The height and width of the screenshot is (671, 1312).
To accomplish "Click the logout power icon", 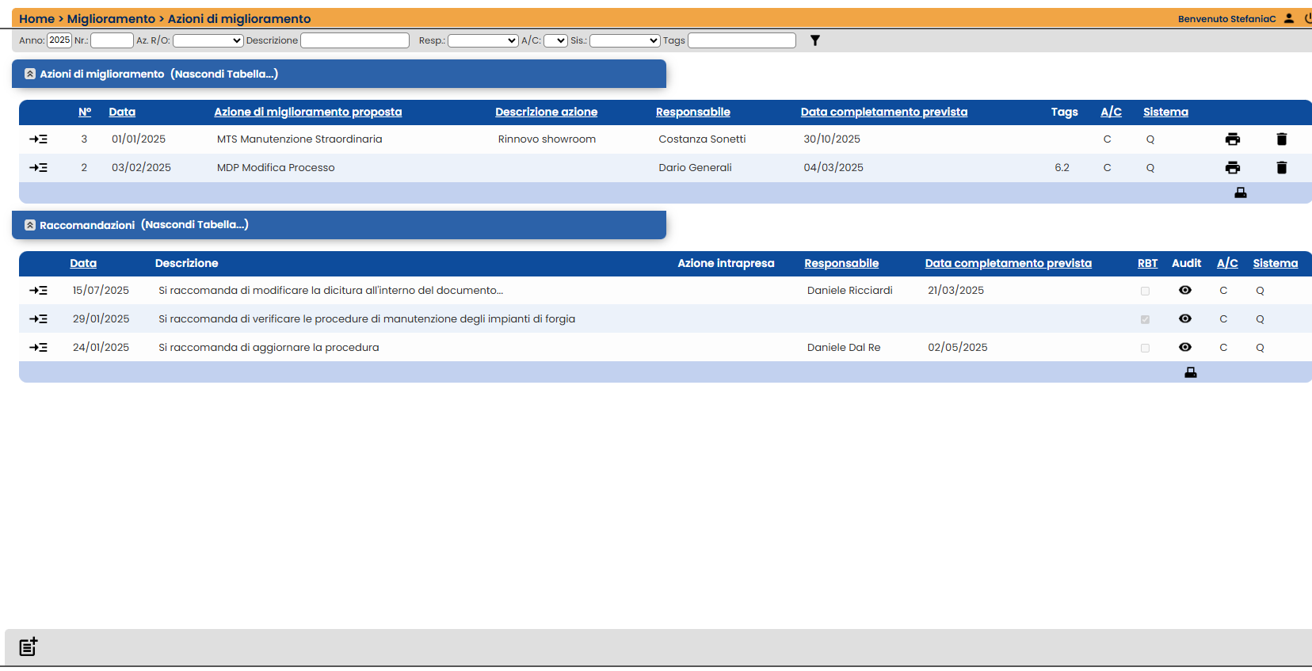I will [x=1308, y=18].
